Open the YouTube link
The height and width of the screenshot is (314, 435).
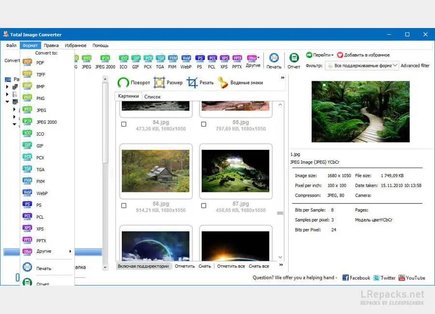[x=412, y=278]
